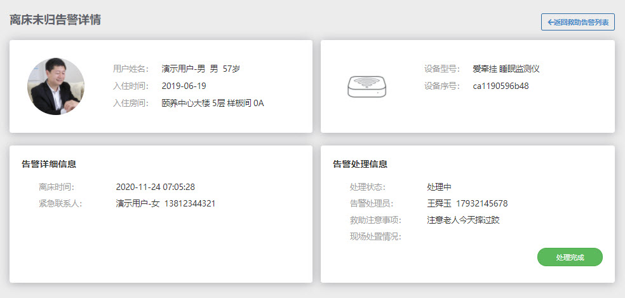Click handler 王舜玉 phone 17932145678
Screen dimensions: 625x298
click(481, 203)
